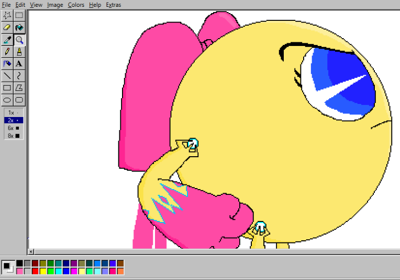Set magnification to 2x

tap(14, 120)
